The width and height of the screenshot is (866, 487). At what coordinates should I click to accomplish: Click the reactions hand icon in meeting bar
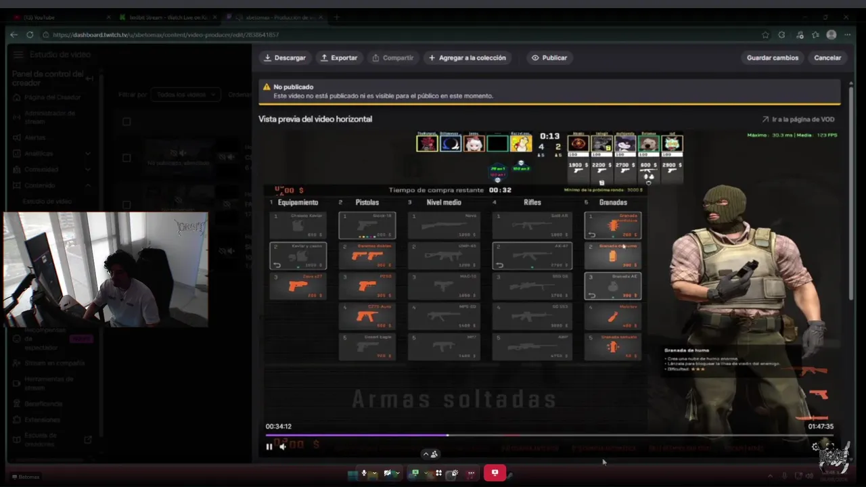(455, 473)
